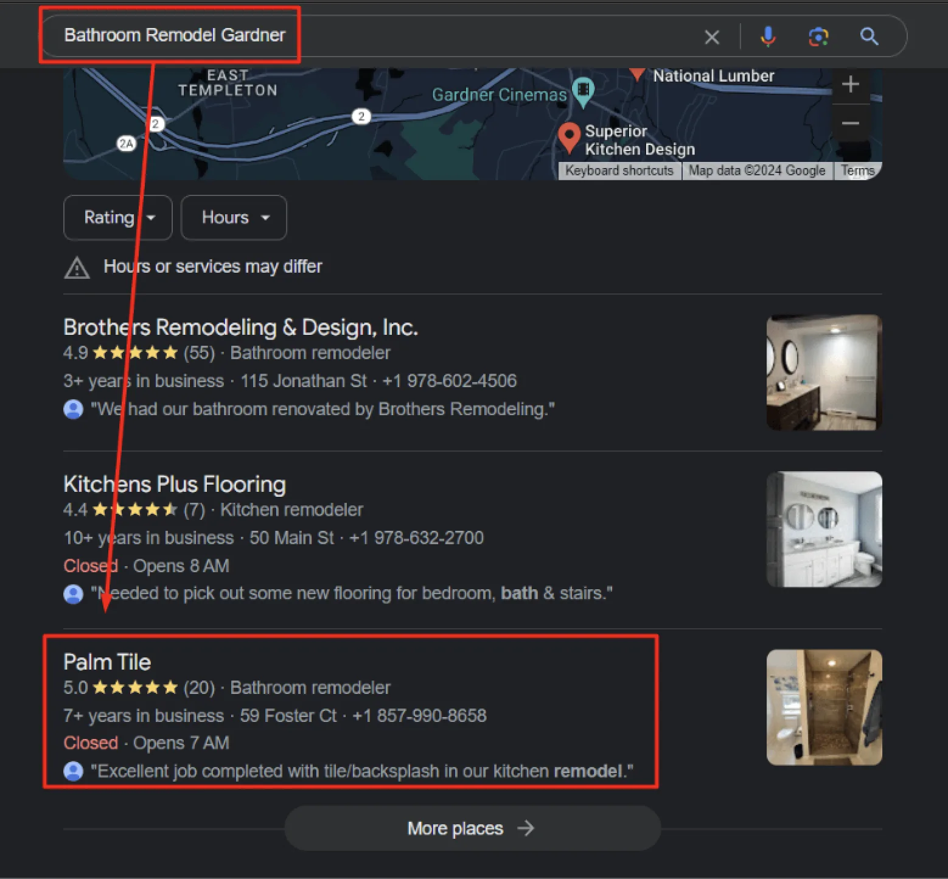Zoom in on the map with the plus button
The height and width of the screenshot is (879, 948).
850,84
